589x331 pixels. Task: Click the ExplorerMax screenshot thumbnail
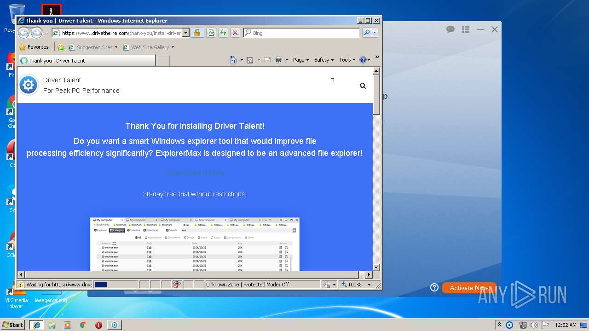tap(195, 245)
